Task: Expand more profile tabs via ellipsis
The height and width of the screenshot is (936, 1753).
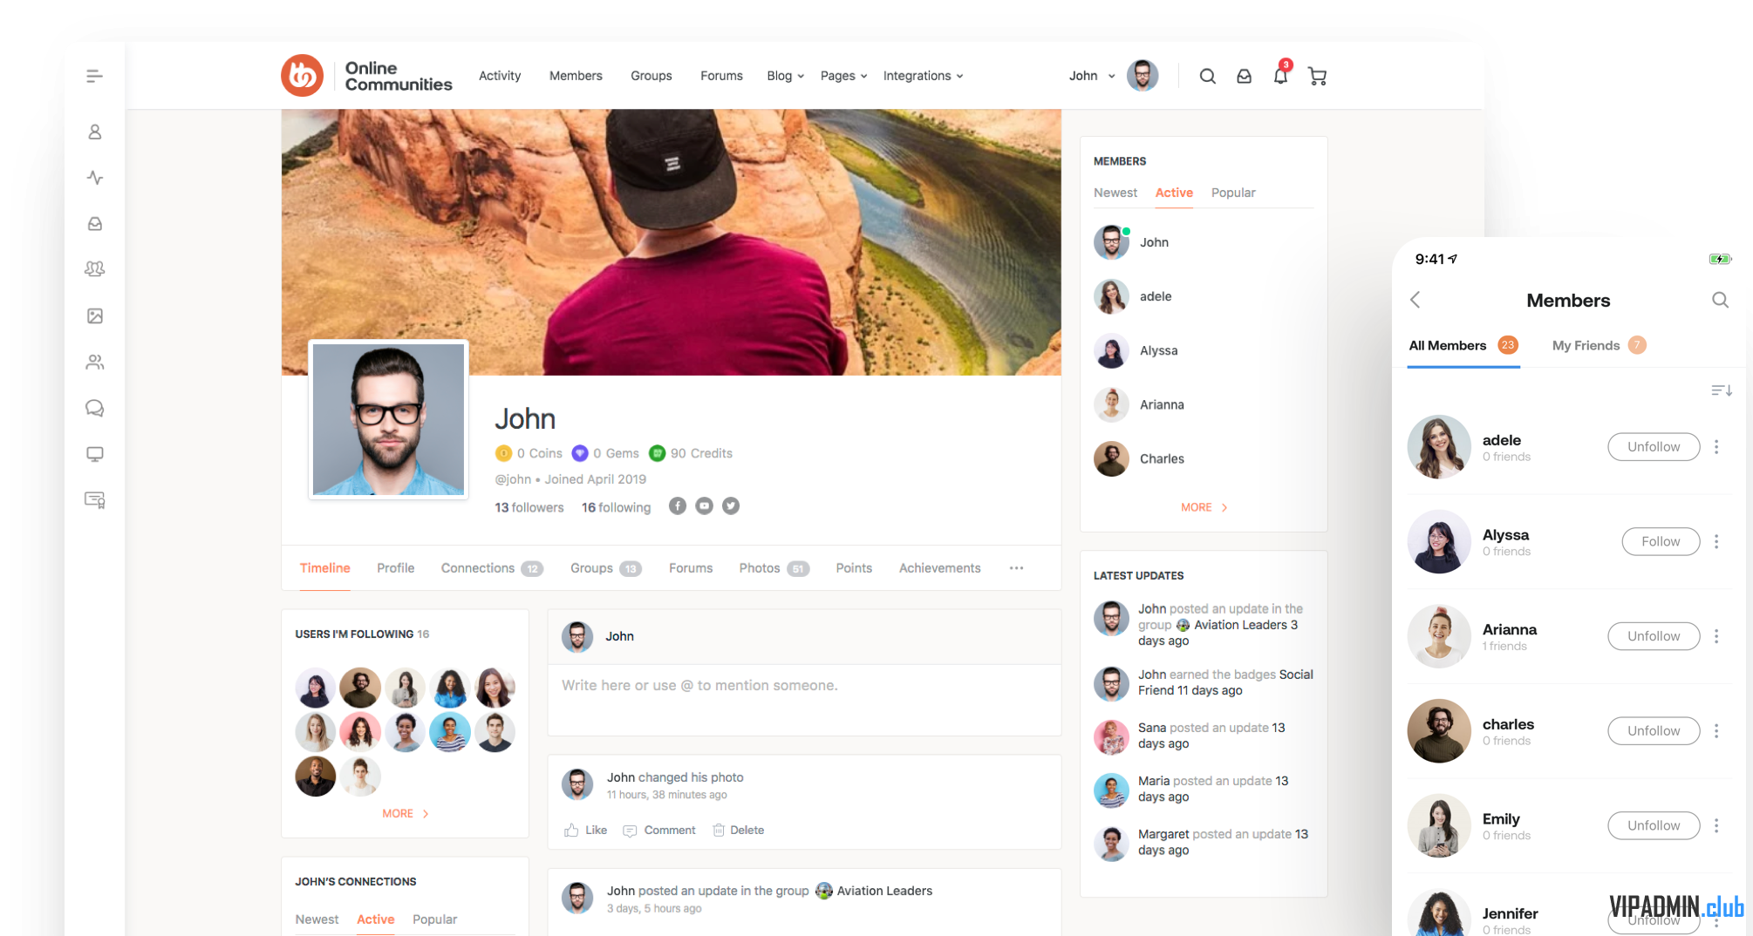Action: (1016, 568)
